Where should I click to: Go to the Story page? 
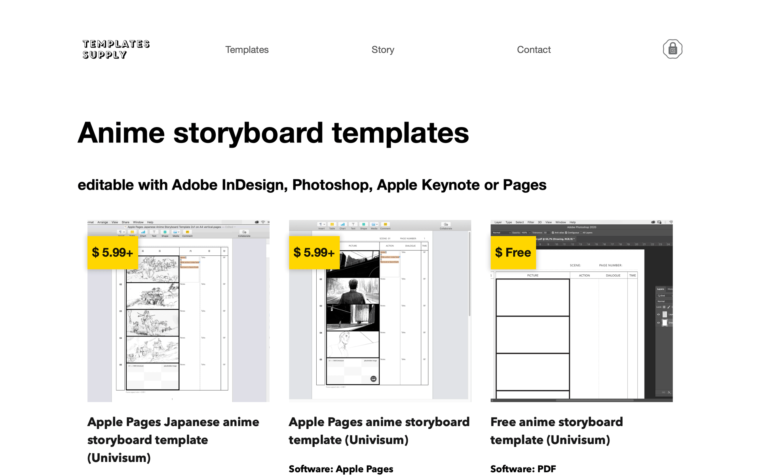click(382, 49)
